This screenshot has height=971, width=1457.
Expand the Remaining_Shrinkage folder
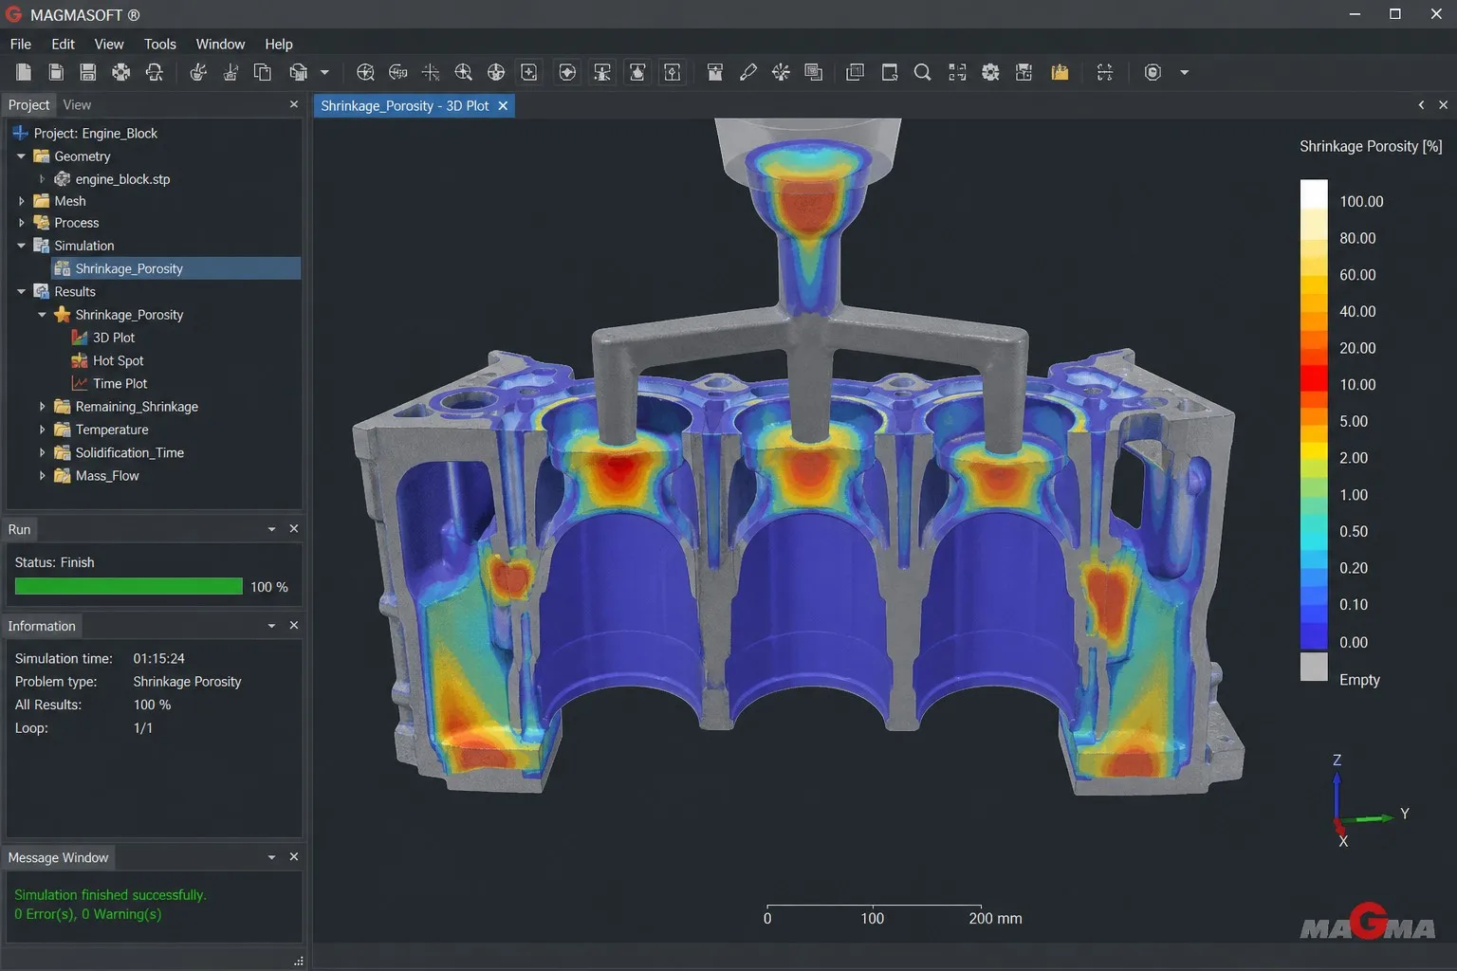coord(42,406)
